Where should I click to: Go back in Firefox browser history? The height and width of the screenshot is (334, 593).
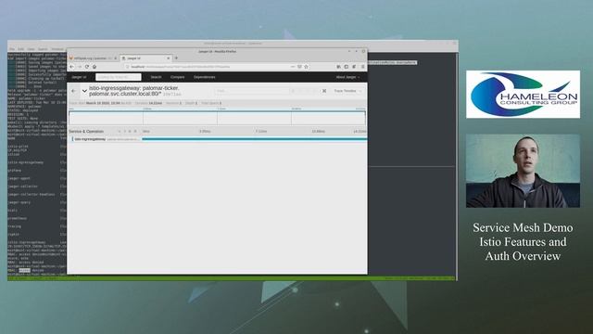pyautogui.click(x=72, y=67)
